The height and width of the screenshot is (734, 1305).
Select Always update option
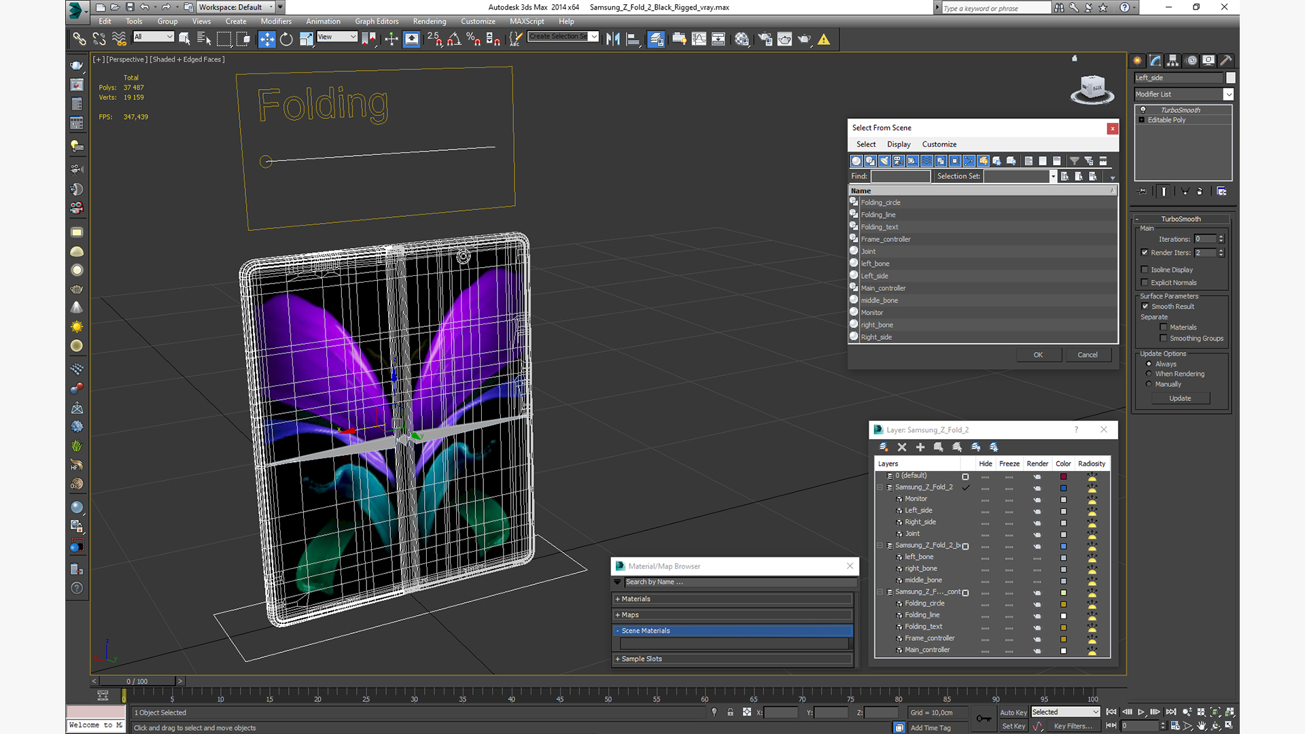coord(1149,364)
